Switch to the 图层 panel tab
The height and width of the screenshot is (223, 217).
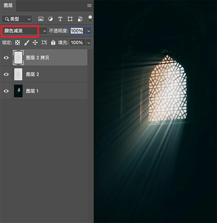[8, 5]
